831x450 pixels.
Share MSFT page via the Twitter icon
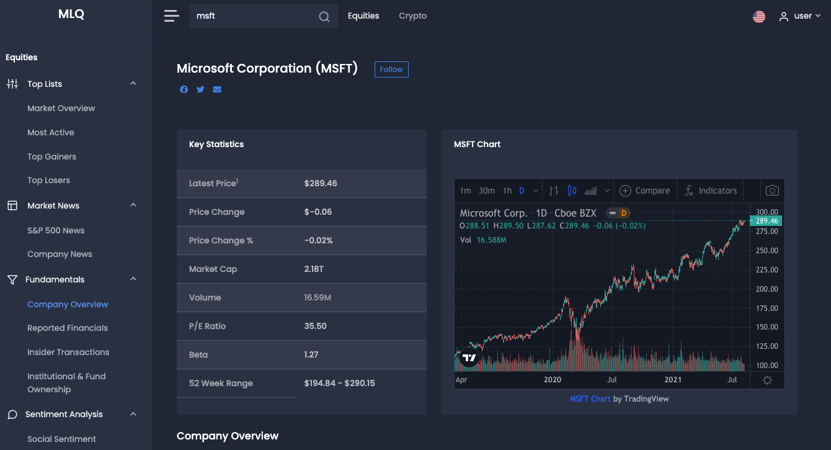(200, 89)
